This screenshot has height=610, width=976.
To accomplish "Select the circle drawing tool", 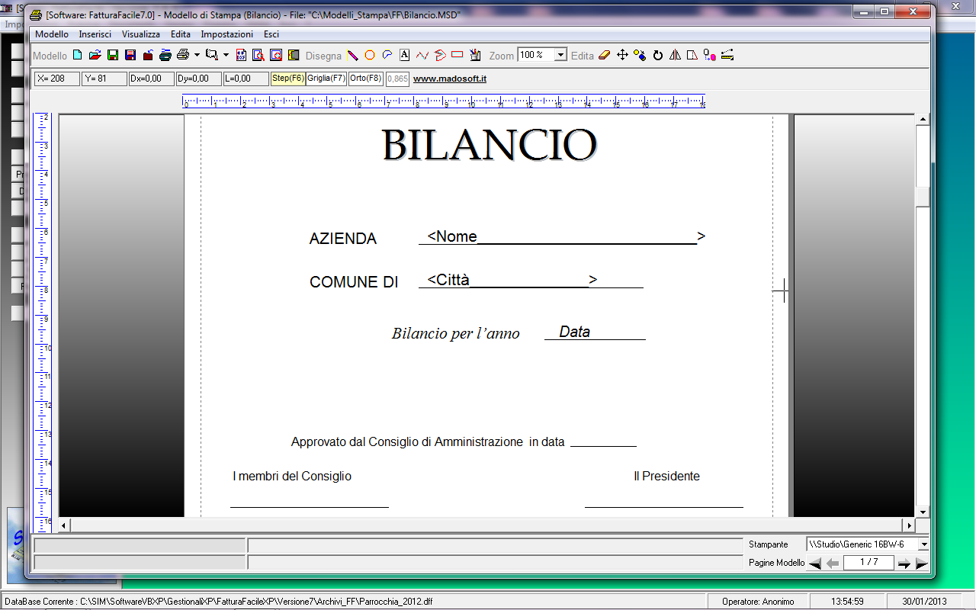I will (x=370, y=55).
